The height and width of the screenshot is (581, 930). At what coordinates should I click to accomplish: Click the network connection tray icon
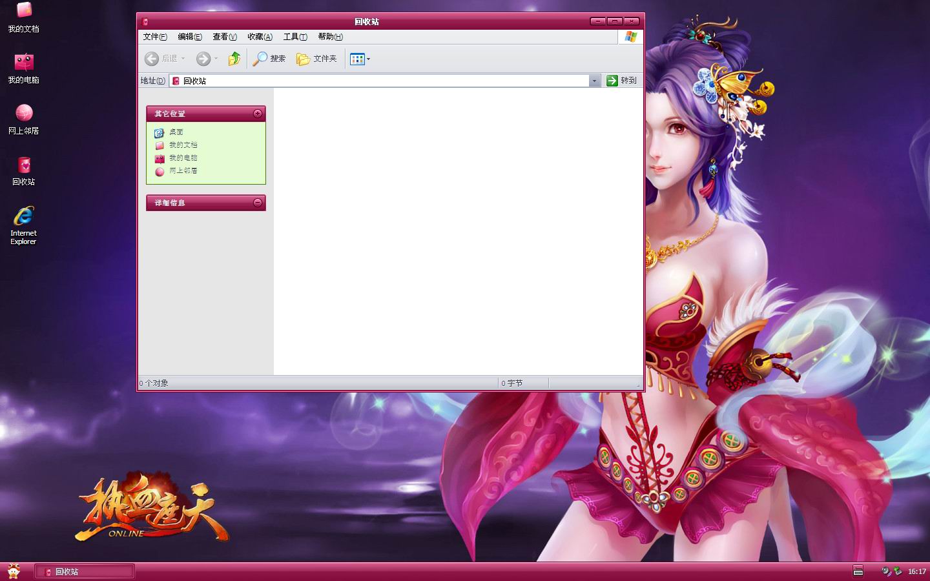pos(898,571)
